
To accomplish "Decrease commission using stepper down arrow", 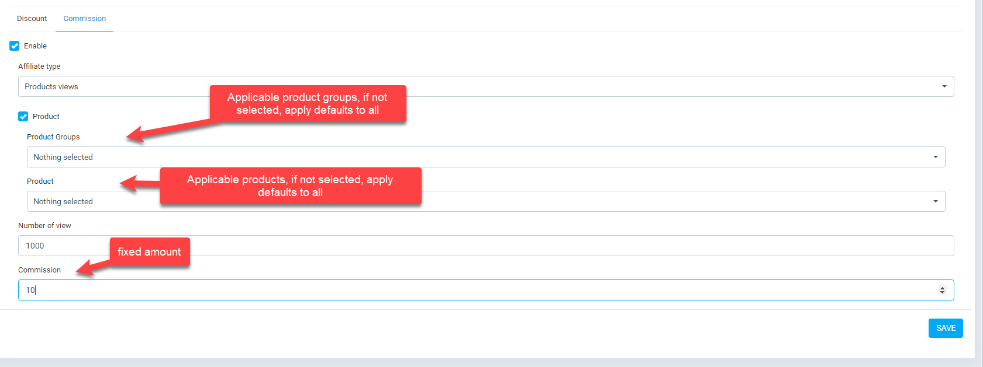I will (x=942, y=292).
